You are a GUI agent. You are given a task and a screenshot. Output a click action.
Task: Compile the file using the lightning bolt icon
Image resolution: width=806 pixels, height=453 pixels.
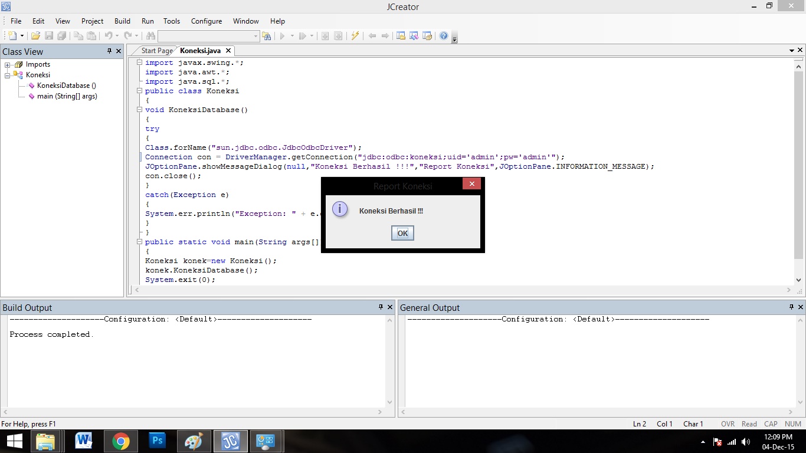355,36
